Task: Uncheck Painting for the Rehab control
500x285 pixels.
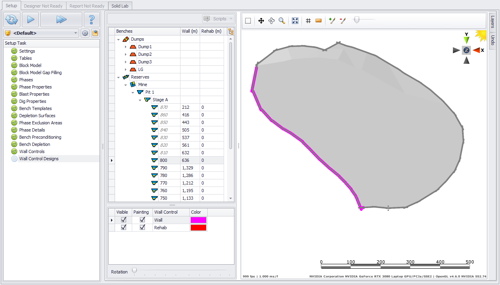Action: coord(142,228)
